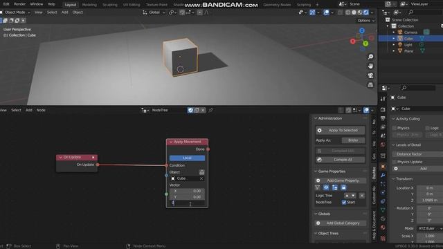The height and width of the screenshot is (249, 443).
Task: Click the green Y axis gizmo ball
Action: tap(365, 44)
